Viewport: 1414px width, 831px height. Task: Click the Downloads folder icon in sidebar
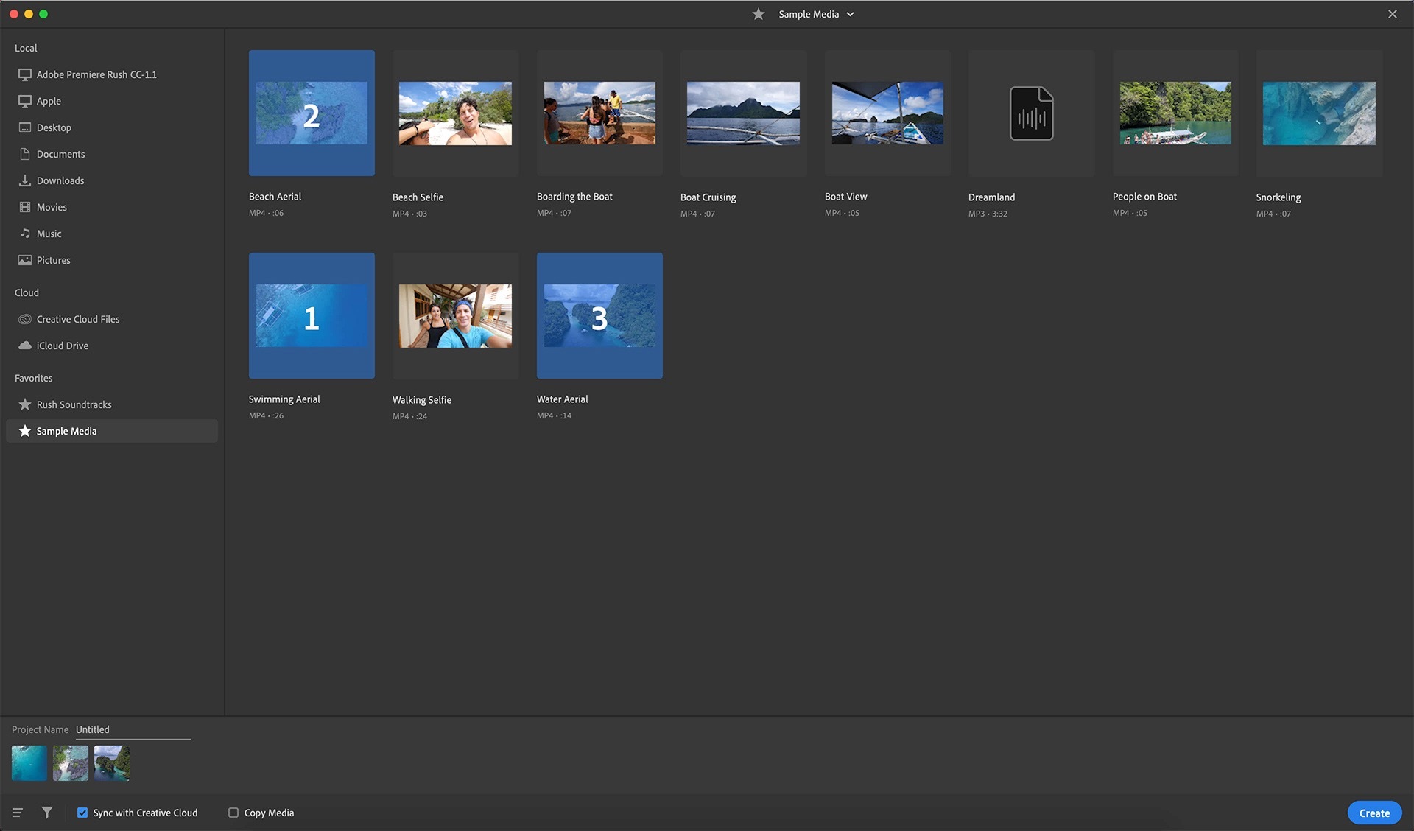[25, 180]
